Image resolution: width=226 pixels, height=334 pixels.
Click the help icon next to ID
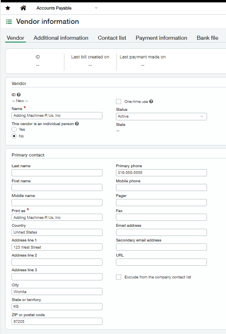(x=19, y=95)
